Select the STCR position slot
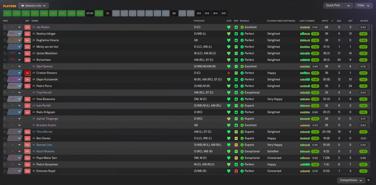The image size is (376, 185). point(90,13)
